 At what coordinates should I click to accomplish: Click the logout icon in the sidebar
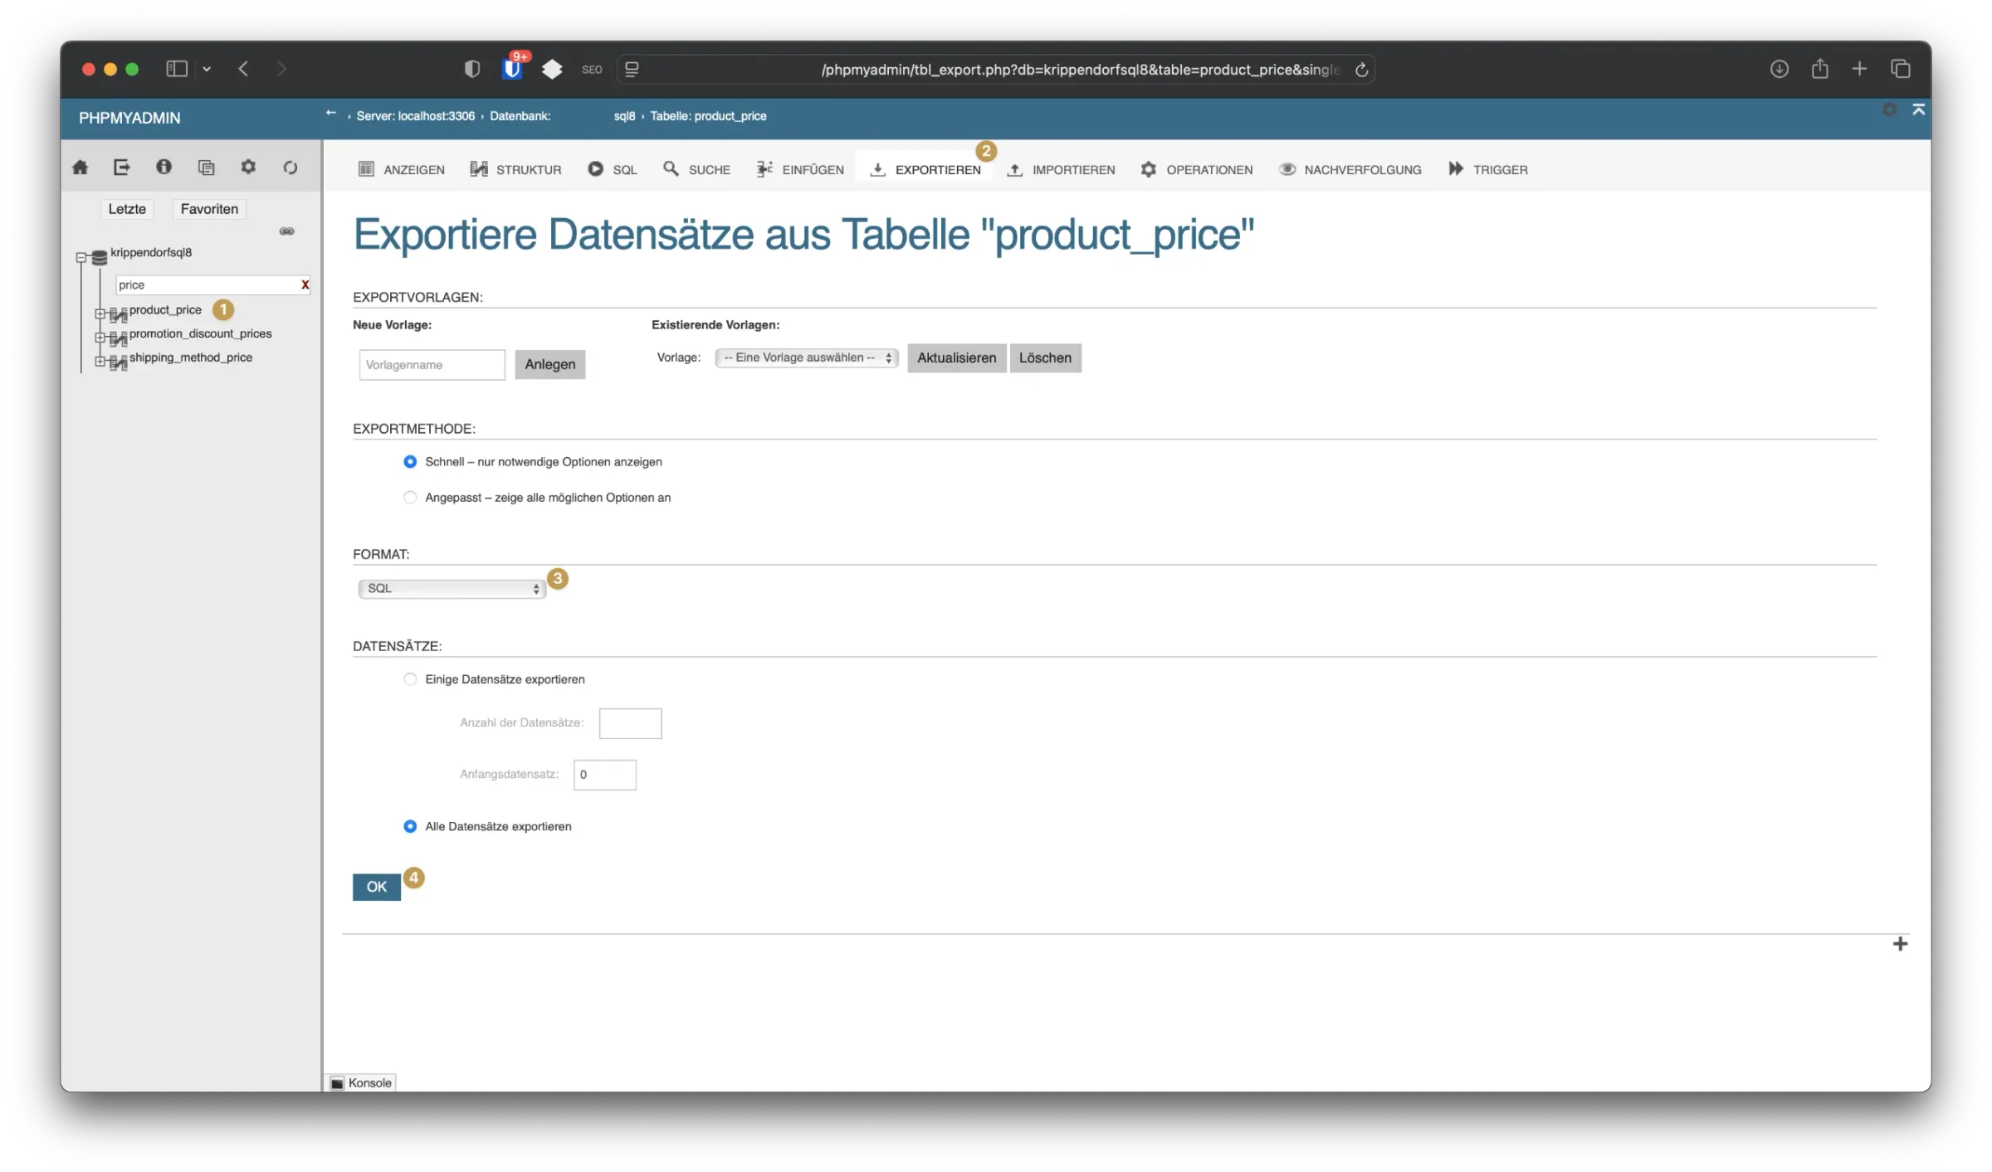pos(121,168)
